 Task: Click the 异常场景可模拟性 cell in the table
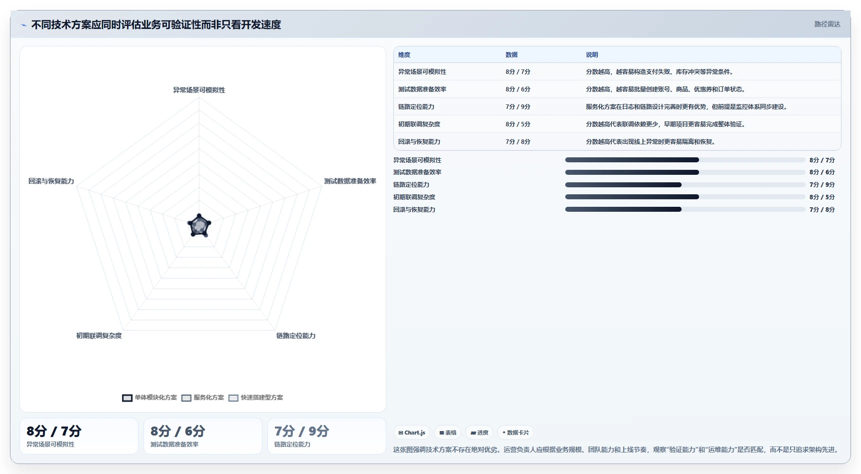[422, 72]
